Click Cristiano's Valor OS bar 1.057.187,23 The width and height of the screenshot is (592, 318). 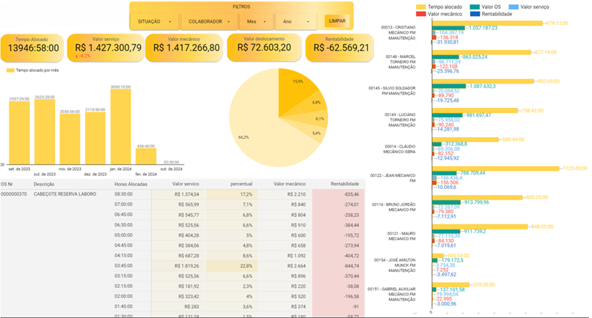[448, 28]
